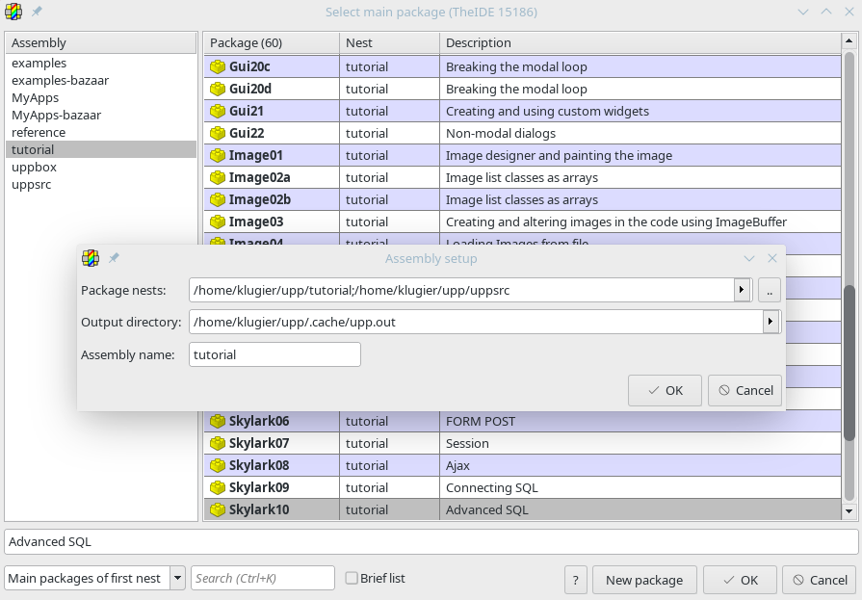This screenshot has width=862, height=600.
Task: Click the New package button
Action: pos(644,580)
